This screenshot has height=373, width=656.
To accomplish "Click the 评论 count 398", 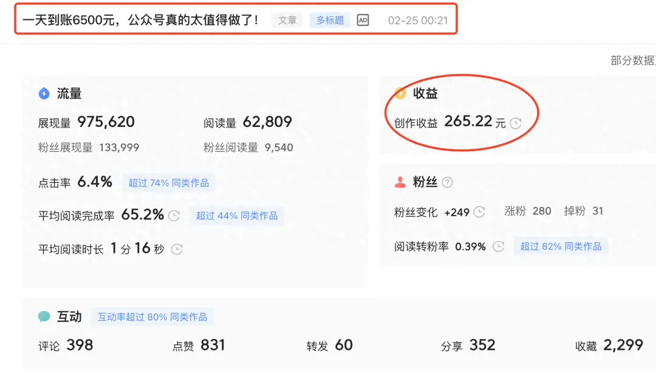I will pyautogui.click(x=80, y=345).
